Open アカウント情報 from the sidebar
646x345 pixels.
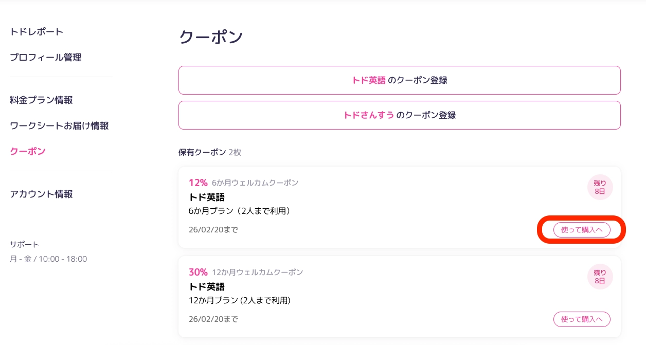pos(41,194)
